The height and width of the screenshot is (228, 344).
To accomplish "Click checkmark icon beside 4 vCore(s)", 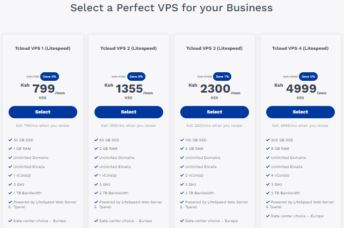I will click(x=268, y=175).
